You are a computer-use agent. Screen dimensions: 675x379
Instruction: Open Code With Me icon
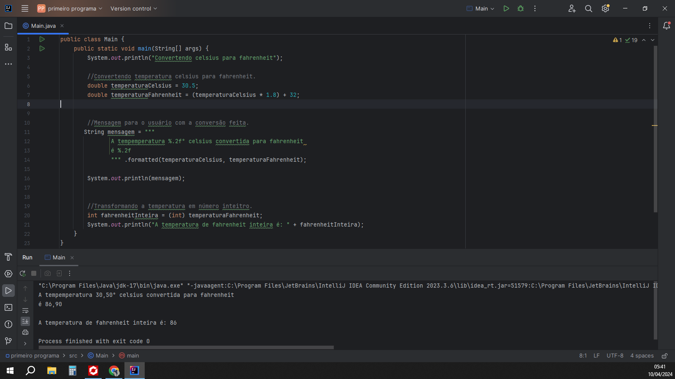[x=572, y=8]
